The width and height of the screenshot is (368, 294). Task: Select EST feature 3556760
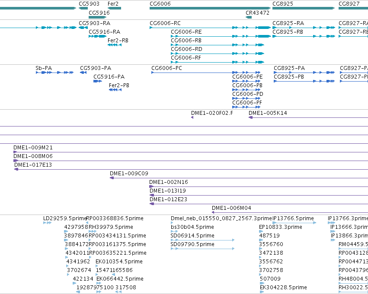260,249
